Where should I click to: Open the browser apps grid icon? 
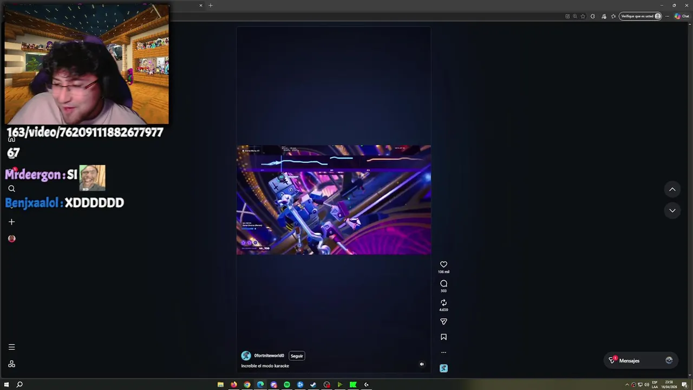567,16
